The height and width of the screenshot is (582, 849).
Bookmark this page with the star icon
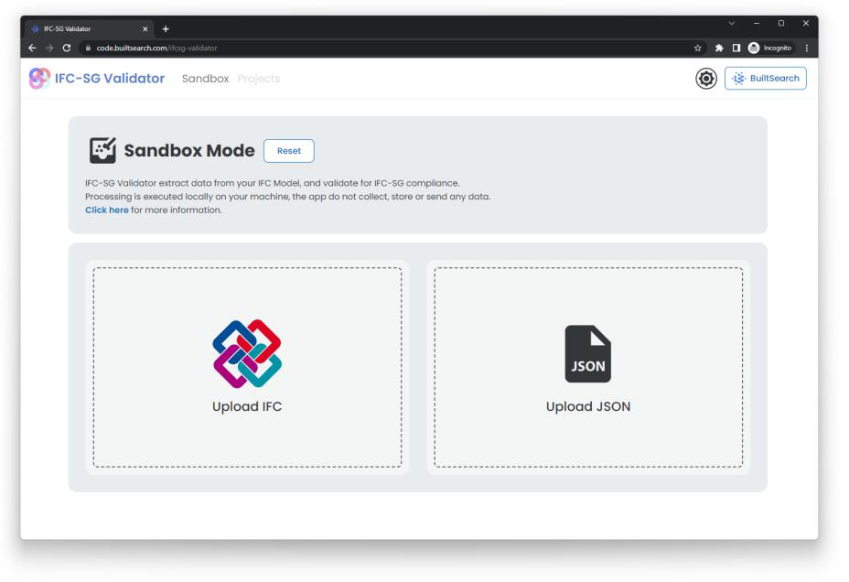point(698,48)
